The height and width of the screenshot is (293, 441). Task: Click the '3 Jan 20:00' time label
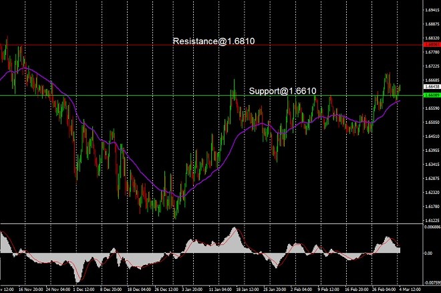(192, 290)
